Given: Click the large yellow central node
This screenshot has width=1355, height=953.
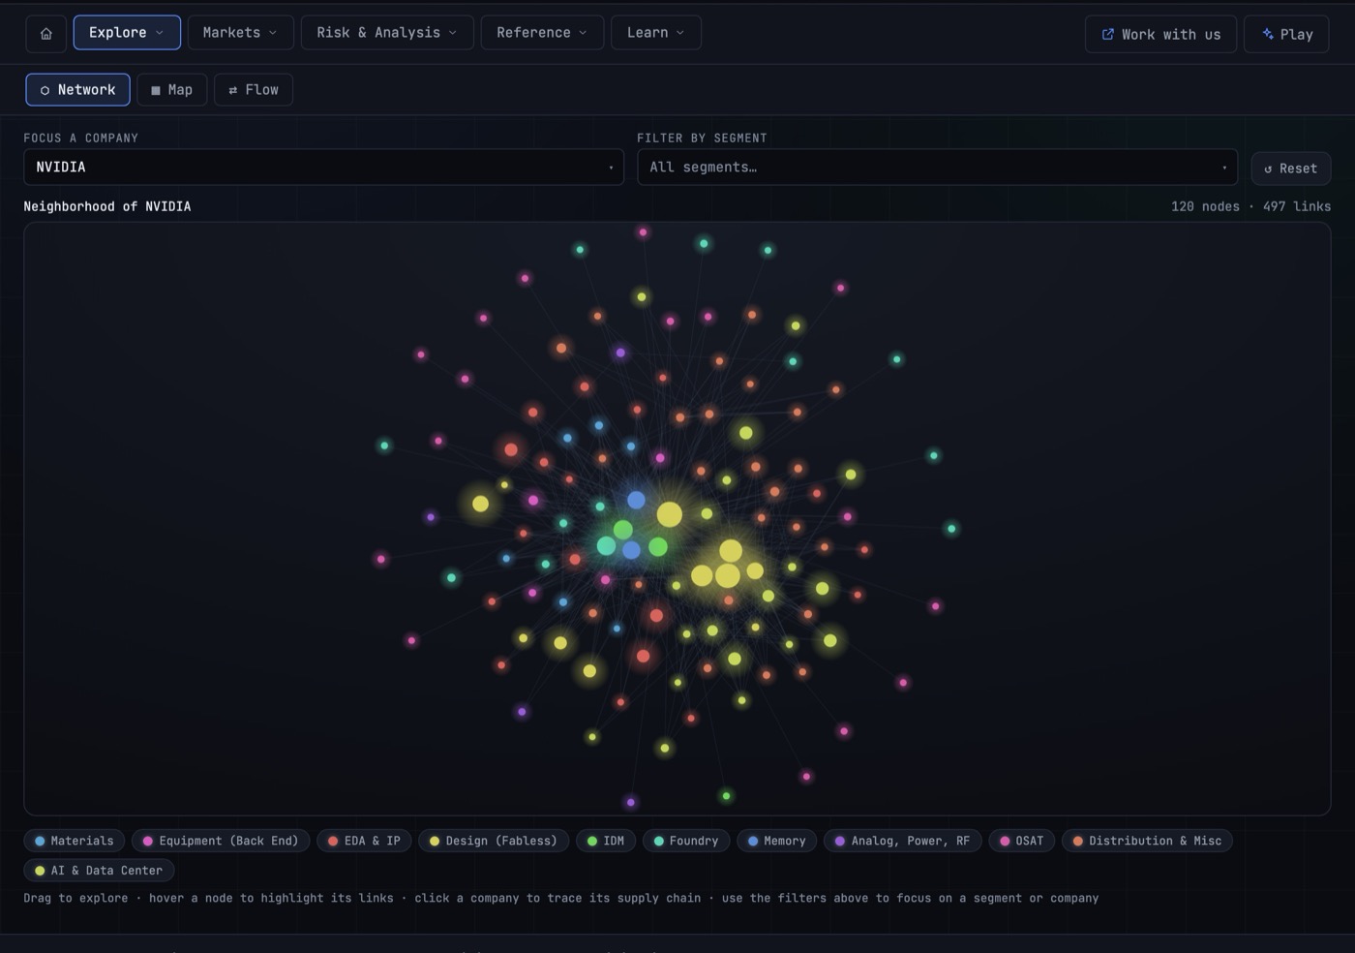Looking at the screenshot, I should 670,514.
